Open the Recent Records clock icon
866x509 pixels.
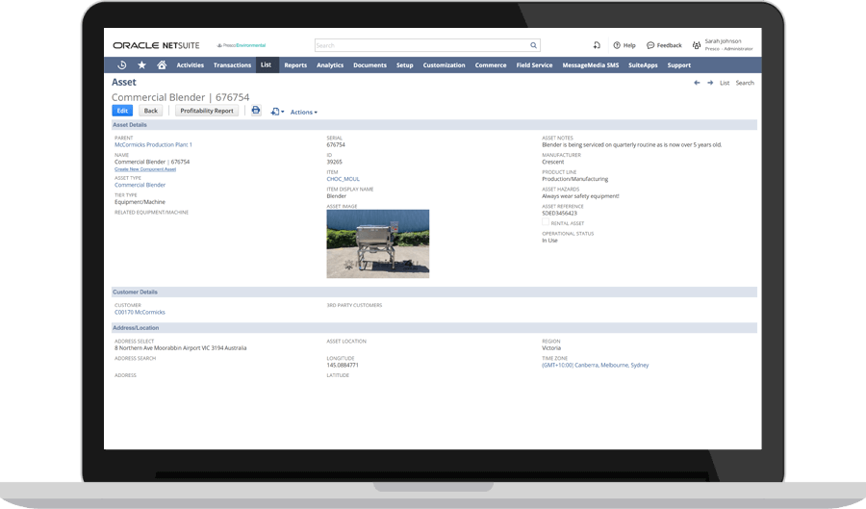click(122, 65)
